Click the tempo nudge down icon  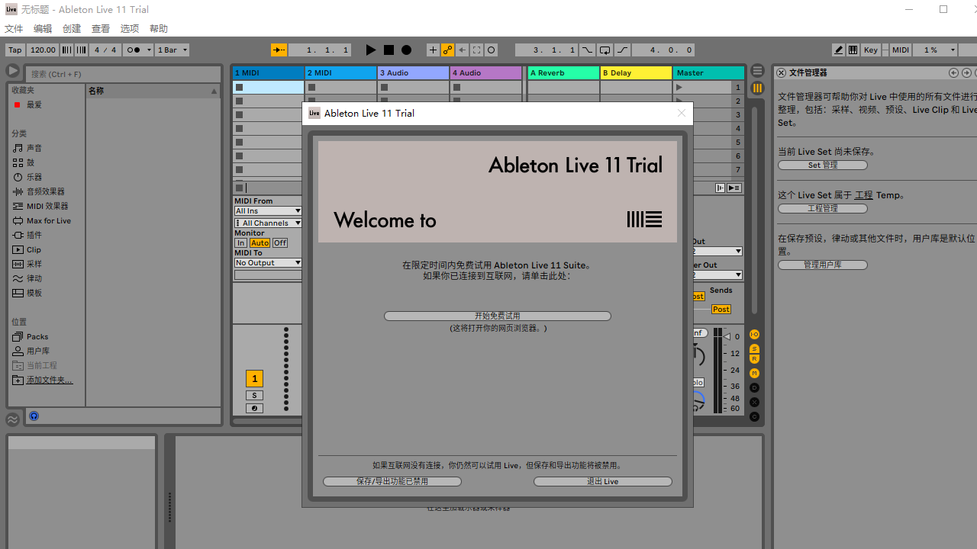[66, 50]
